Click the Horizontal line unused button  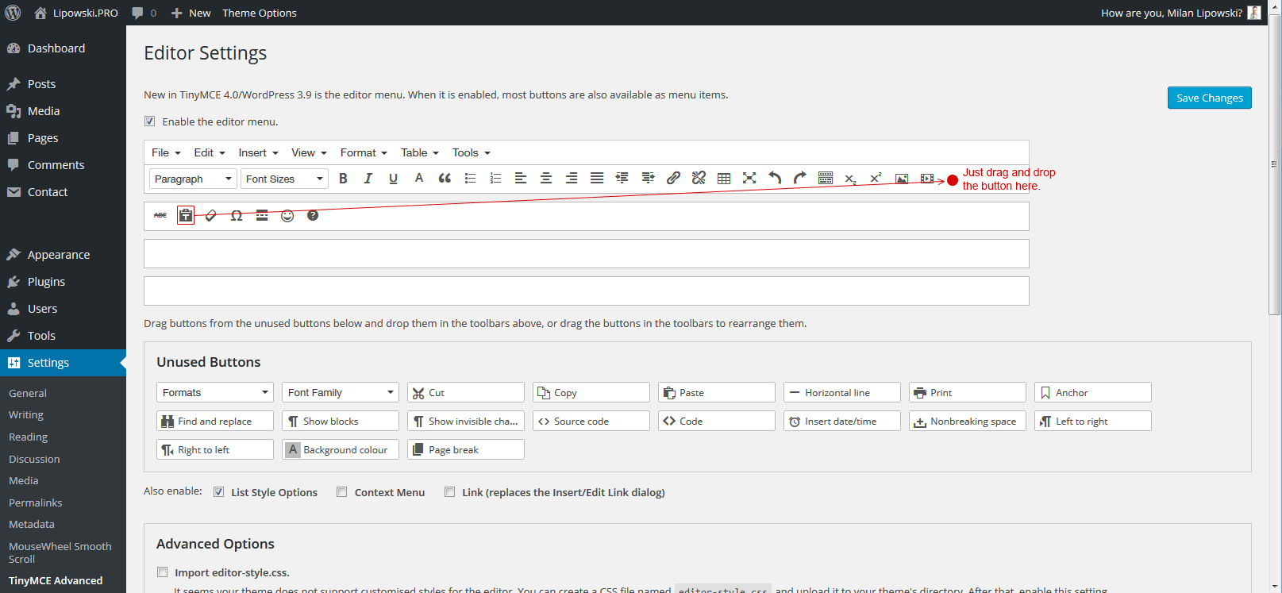click(x=842, y=392)
